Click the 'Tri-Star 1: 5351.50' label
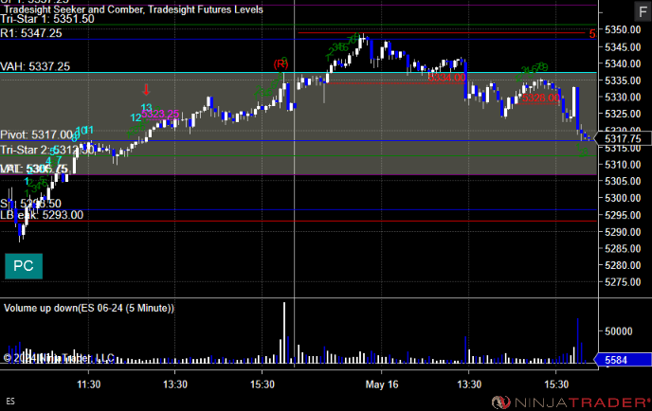Image resolution: width=652 pixels, height=411 pixels. (47, 19)
